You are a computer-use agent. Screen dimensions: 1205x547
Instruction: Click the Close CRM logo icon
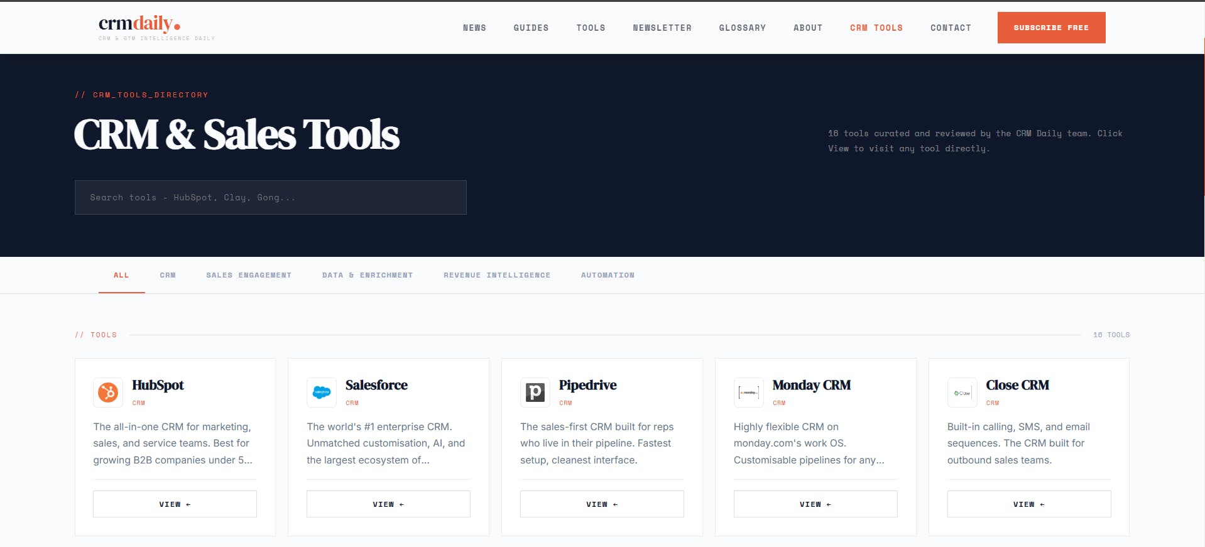point(962,393)
